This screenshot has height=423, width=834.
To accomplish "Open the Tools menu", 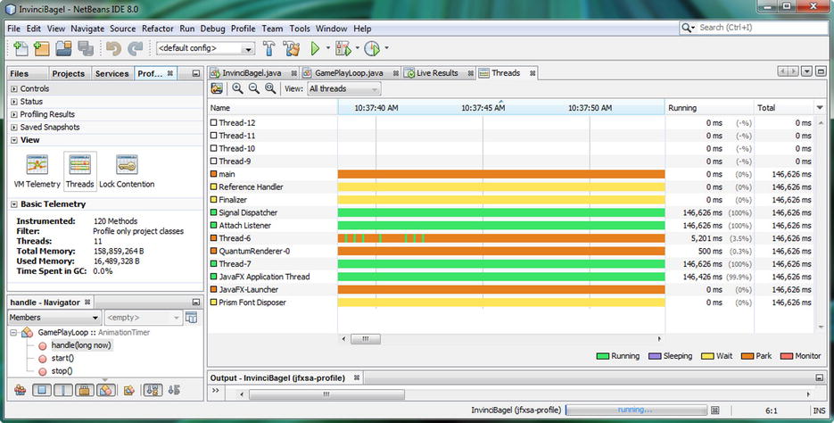I will (x=300, y=29).
